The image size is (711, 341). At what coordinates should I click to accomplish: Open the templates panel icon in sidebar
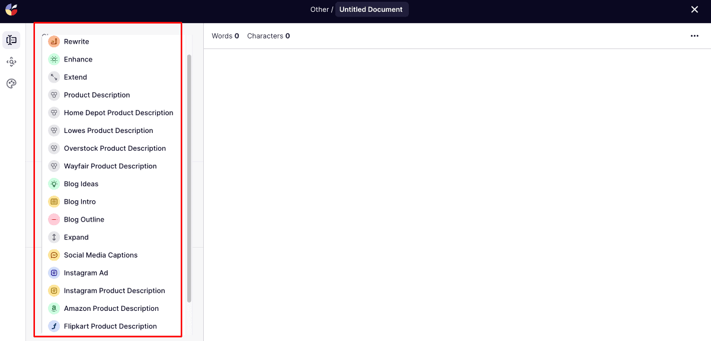pos(11,40)
